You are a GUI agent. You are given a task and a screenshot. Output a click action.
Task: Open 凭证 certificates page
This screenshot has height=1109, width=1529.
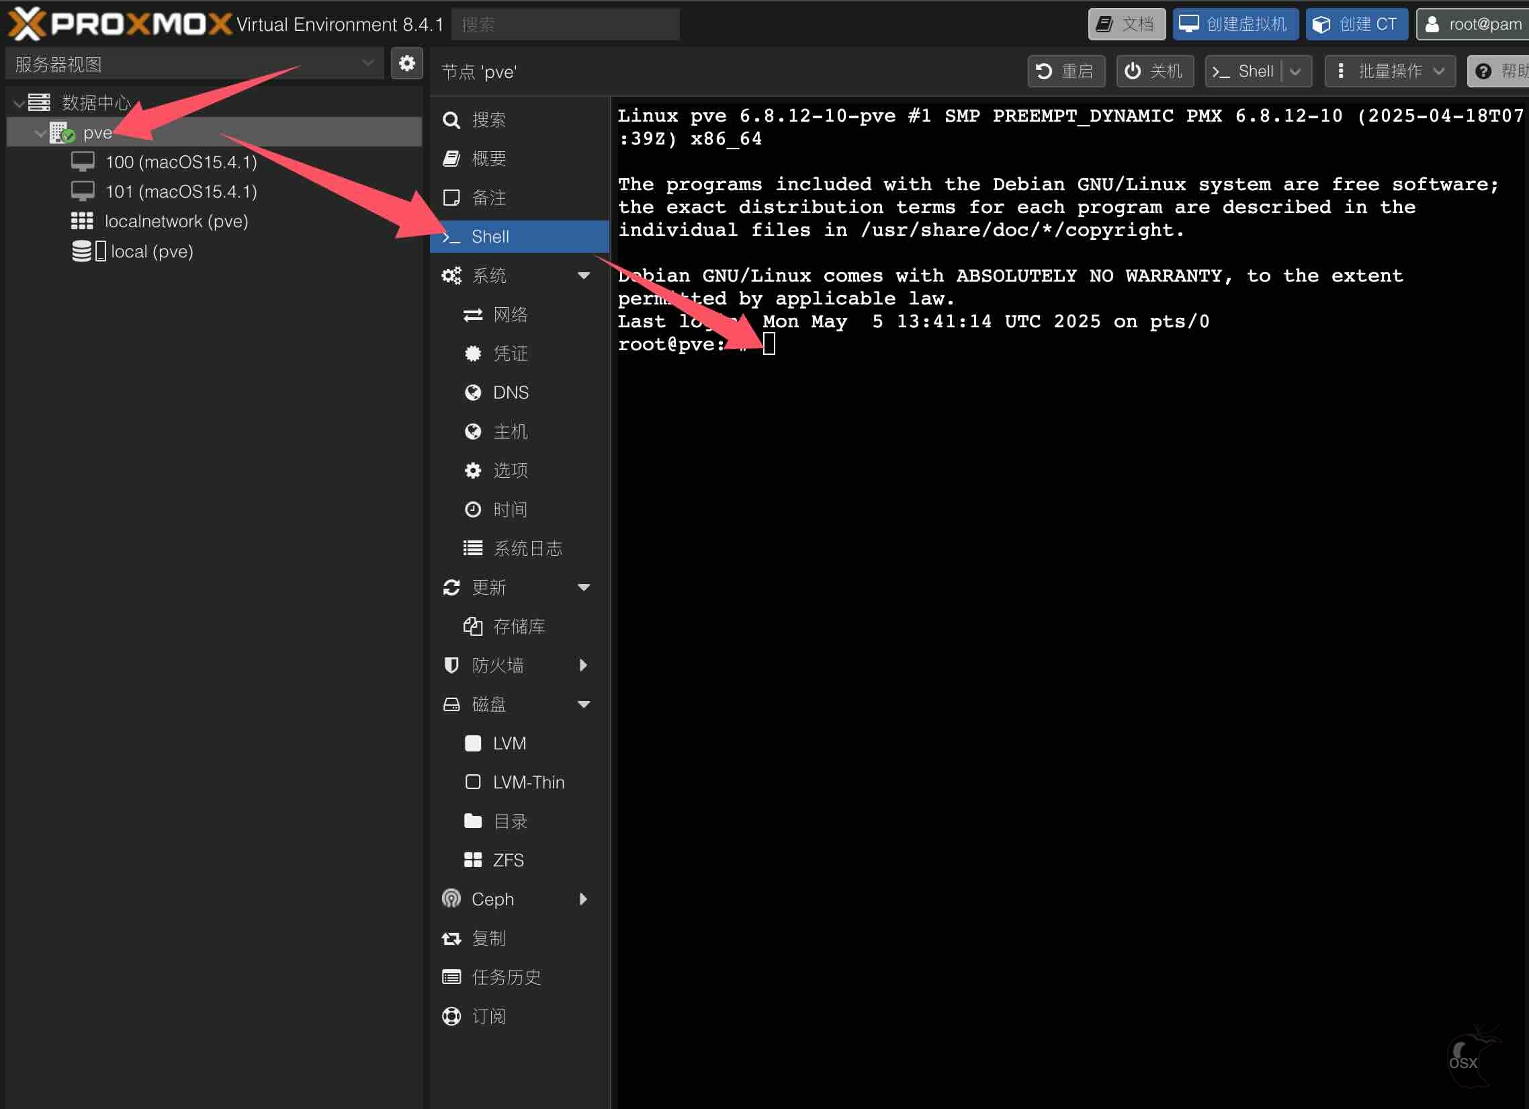pos(519,354)
